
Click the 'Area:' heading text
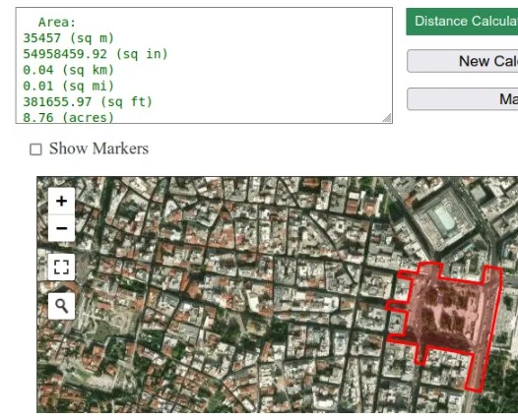(57, 23)
